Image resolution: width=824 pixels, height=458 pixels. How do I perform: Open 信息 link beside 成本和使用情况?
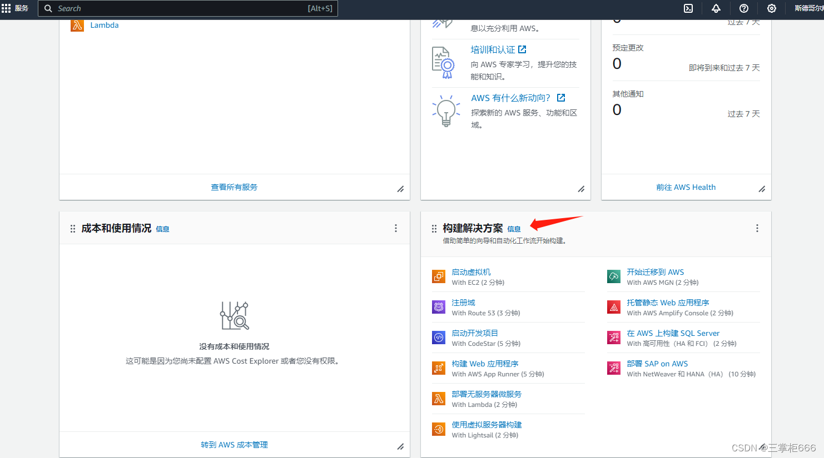(x=162, y=229)
